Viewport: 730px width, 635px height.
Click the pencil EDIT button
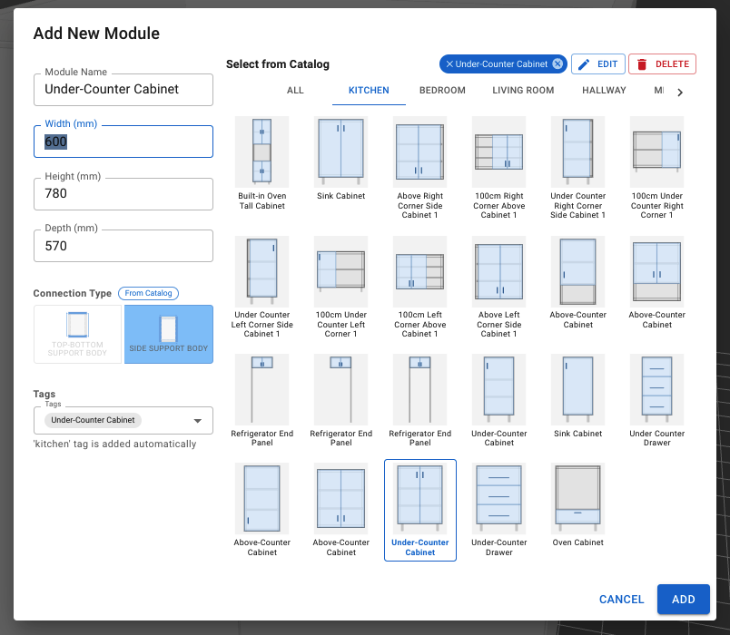coord(597,64)
